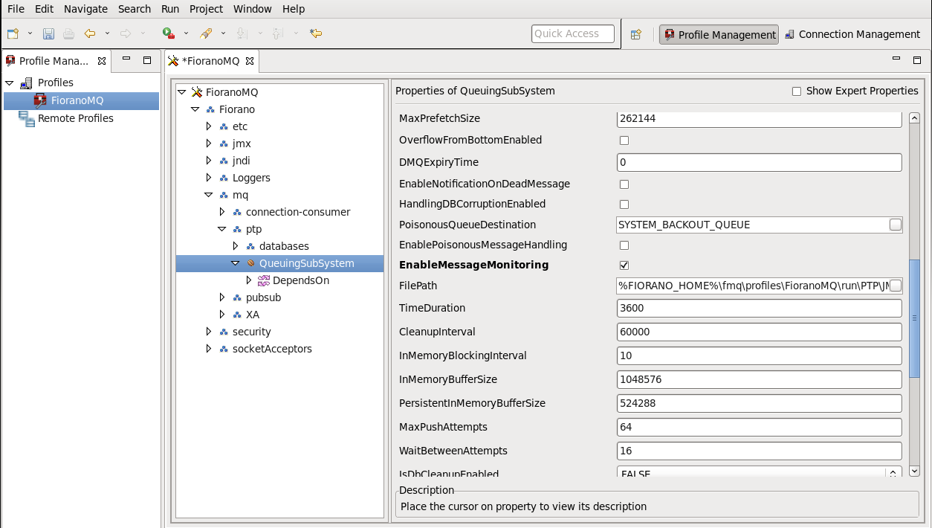932x528 pixels.
Task: Open the File menu
Action: click(16, 9)
